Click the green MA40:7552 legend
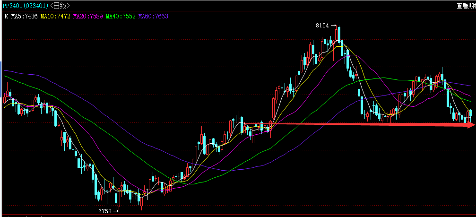This screenshot has height=217, width=476. (121, 16)
